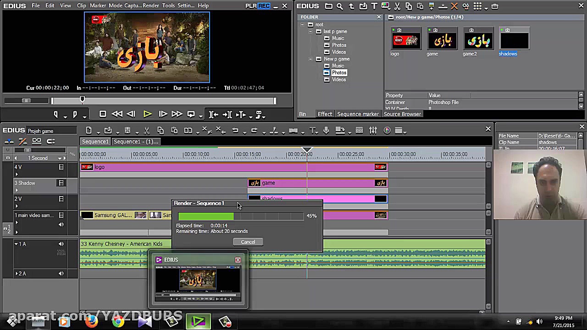Collapse the 'New p game' folder
The image size is (587, 330).
click(310, 59)
